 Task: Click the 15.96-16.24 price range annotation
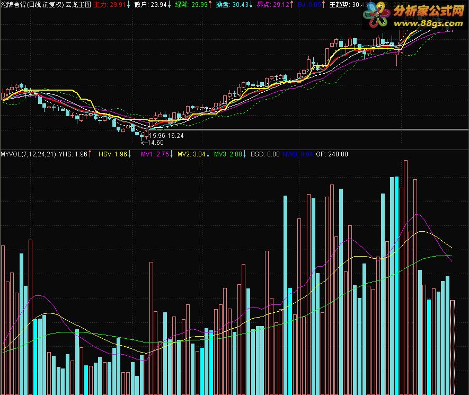166,136
